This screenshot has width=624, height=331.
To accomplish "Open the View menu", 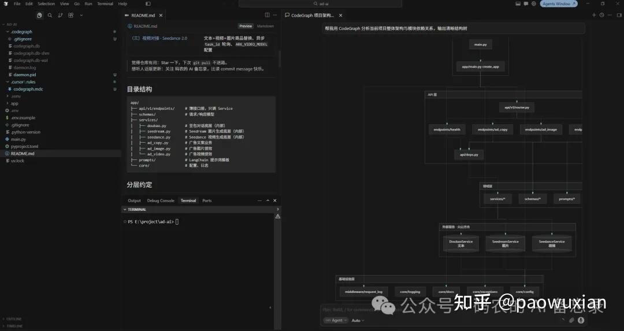I will coord(65,3).
